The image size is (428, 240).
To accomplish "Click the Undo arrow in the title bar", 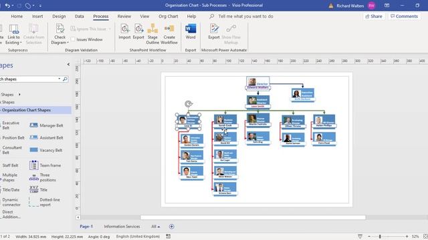I will point(7,5).
